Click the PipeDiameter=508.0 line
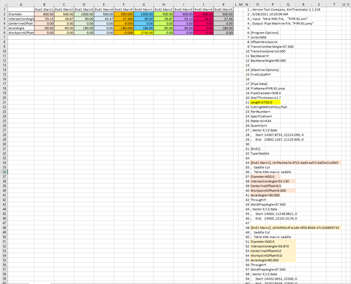351x284 pixels. [266, 93]
